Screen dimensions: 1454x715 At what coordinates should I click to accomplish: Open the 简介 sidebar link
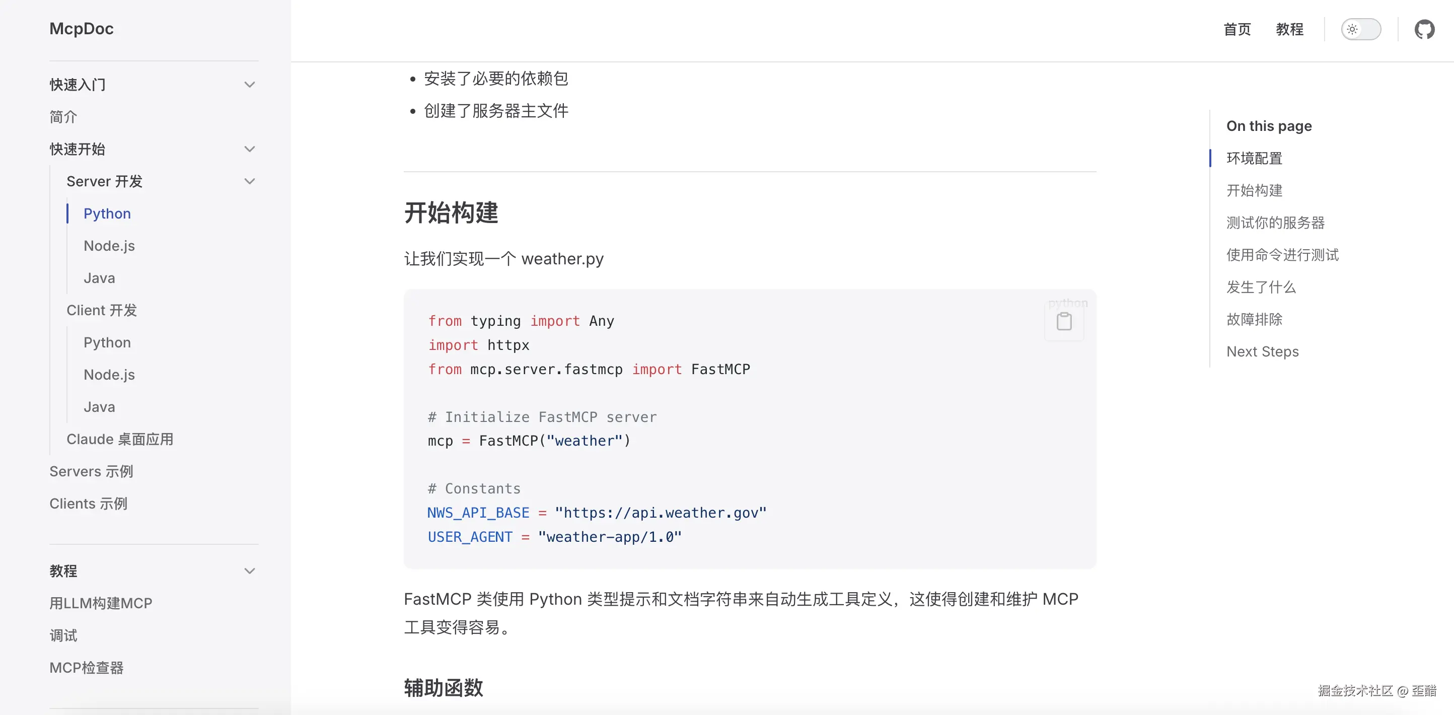pos(63,117)
